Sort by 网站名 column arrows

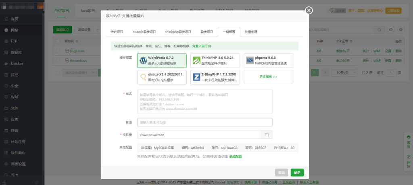(77, 41)
